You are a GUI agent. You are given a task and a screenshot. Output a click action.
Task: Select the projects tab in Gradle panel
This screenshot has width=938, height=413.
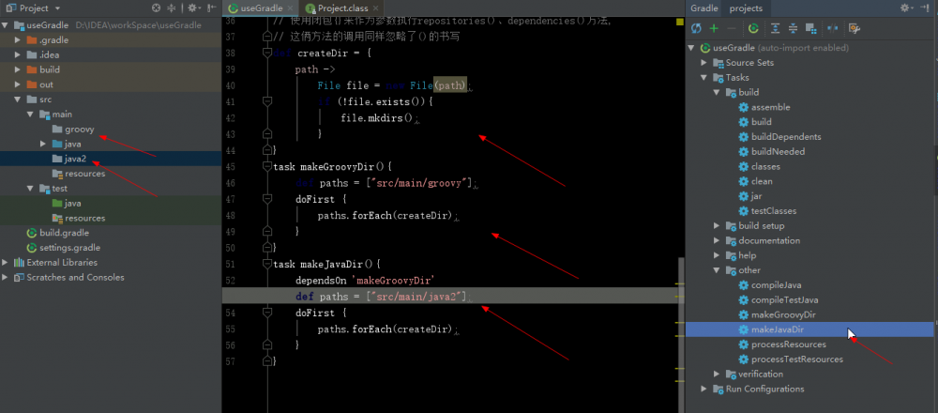(746, 8)
